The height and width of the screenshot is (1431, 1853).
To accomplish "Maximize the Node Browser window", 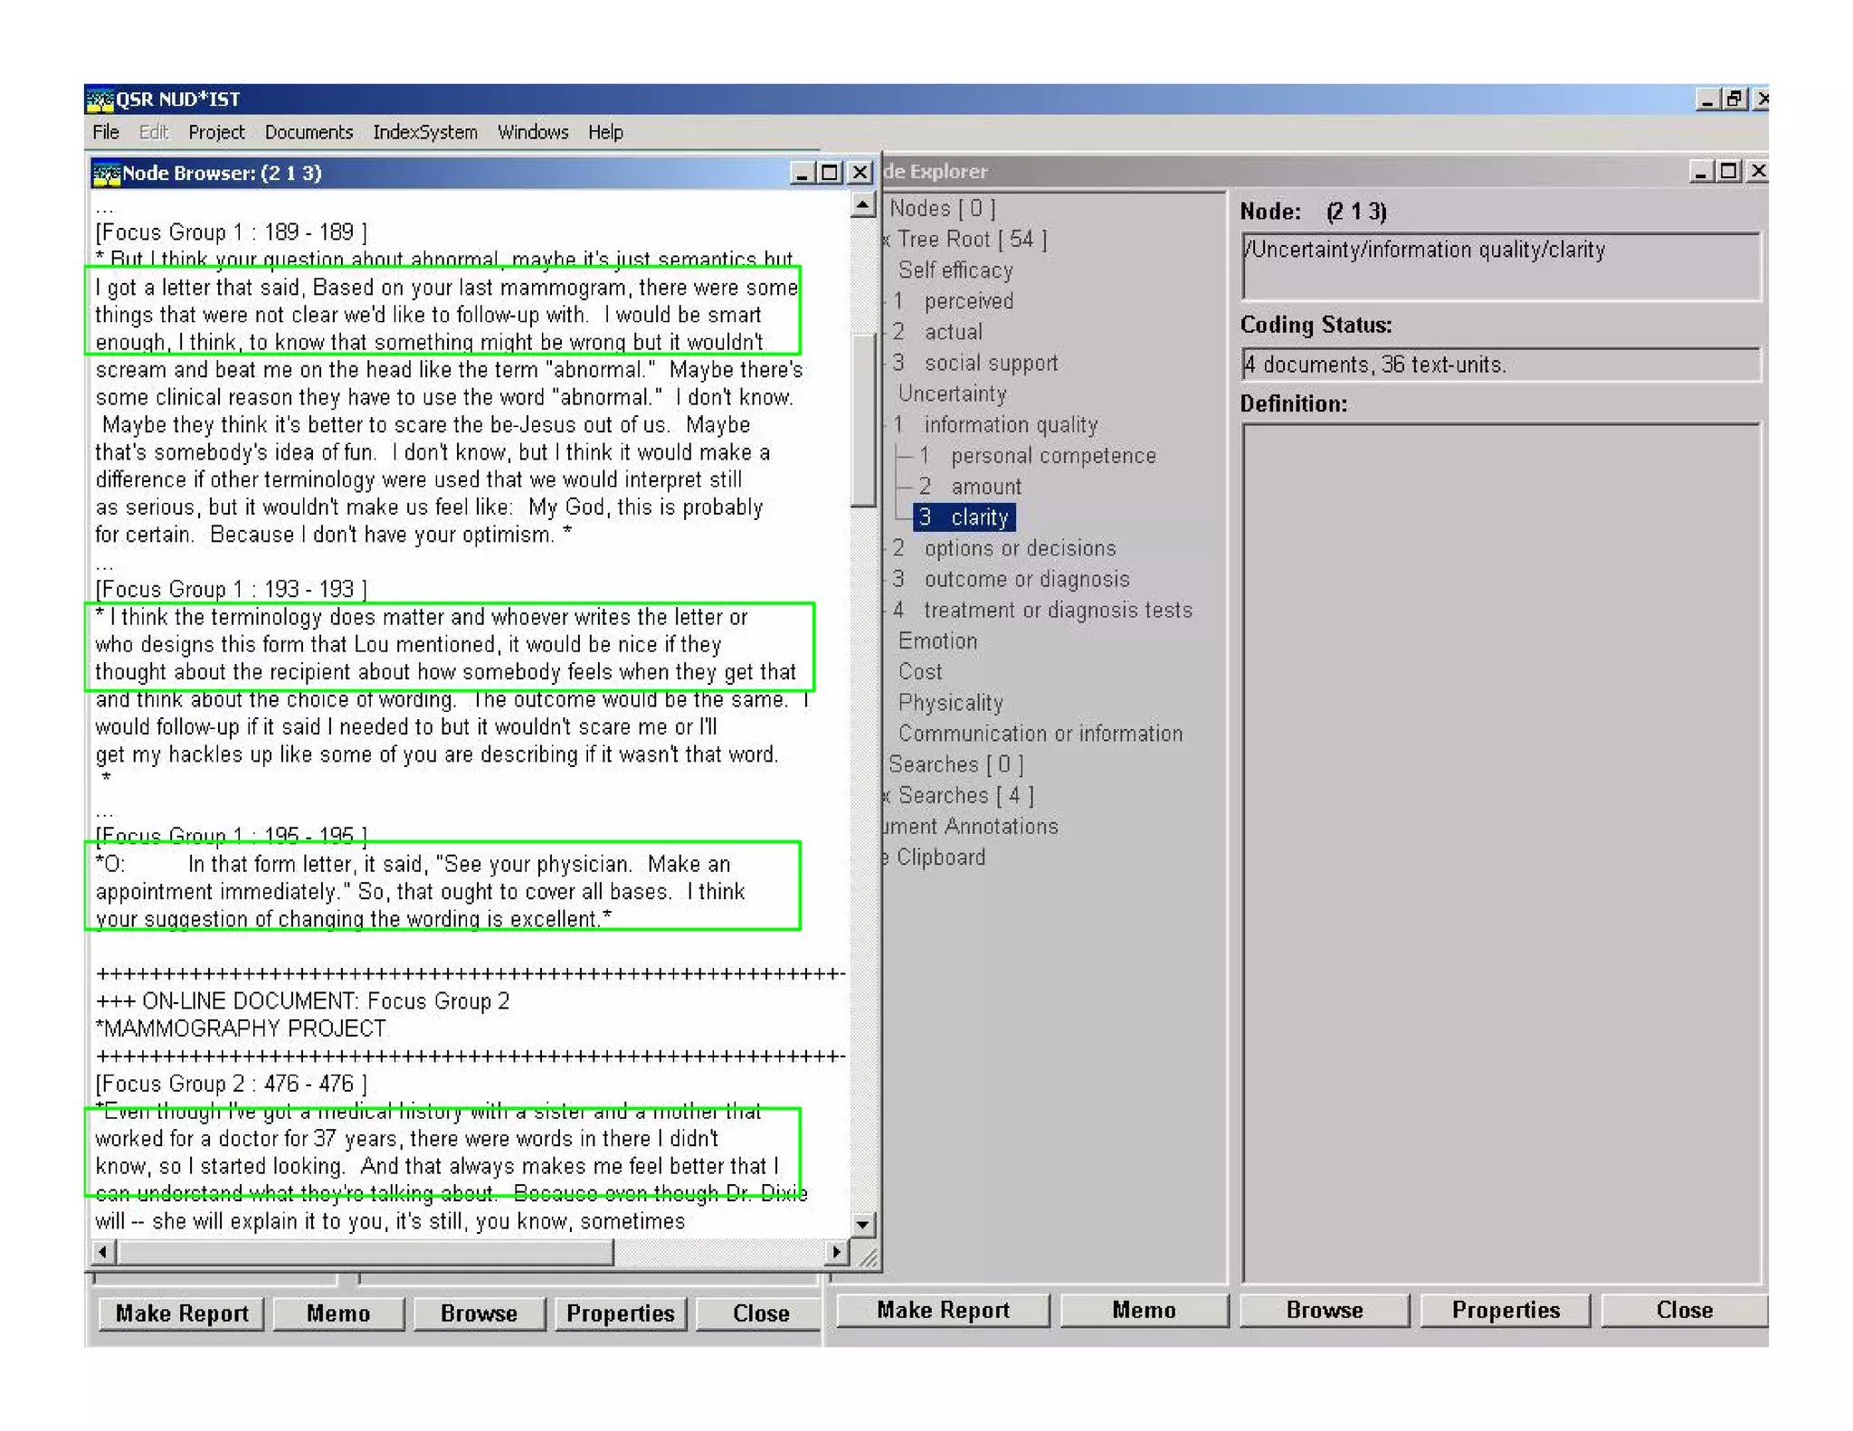I will click(x=830, y=173).
